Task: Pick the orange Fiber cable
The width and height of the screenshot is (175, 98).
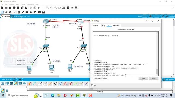Action: [x=50, y=84]
